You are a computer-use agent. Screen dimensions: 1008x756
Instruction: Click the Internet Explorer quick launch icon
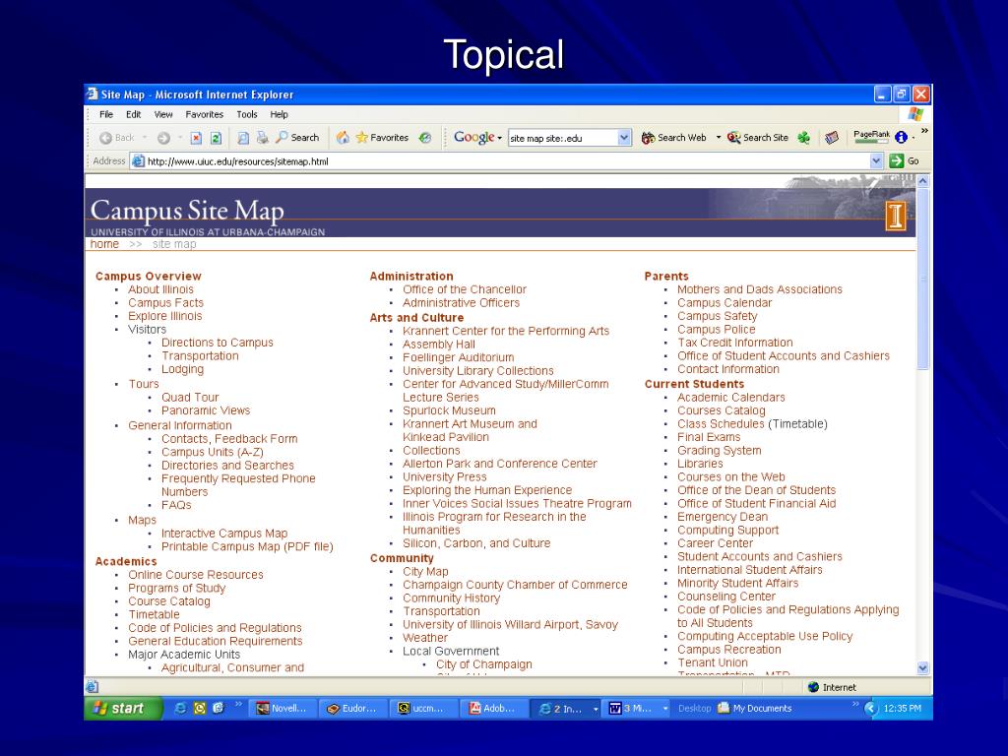[x=181, y=708]
